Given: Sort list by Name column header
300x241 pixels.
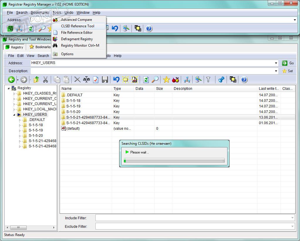Looking at the screenshot, I should click(86, 89).
